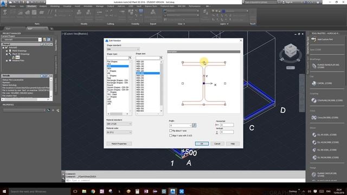Open the Angle combo box dropdown
This screenshot has height=195, width=347.
[x=190, y=126]
